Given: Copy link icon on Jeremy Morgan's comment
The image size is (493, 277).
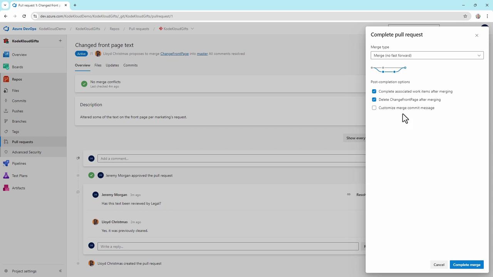Looking at the screenshot, I should point(349,195).
